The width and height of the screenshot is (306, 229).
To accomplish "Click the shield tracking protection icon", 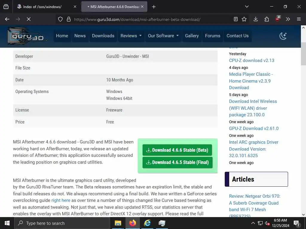I will click(60, 19).
